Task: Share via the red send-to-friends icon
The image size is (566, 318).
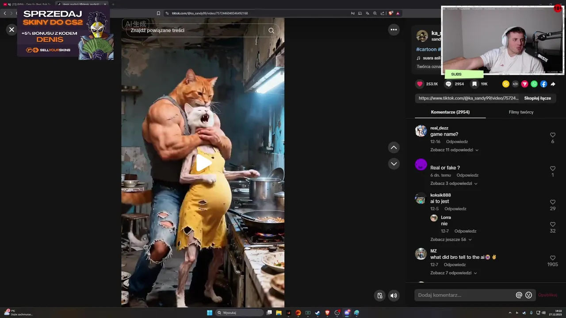Action: coord(524,84)
